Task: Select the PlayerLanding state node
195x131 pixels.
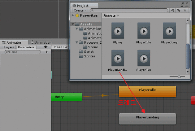Action: 147,119
